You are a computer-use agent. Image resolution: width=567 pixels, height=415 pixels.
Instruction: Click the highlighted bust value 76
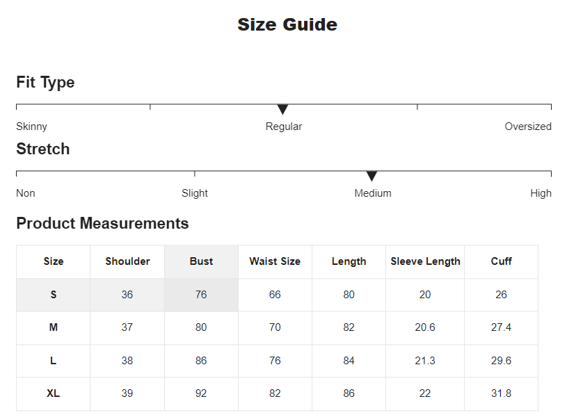tap(201, 295)
